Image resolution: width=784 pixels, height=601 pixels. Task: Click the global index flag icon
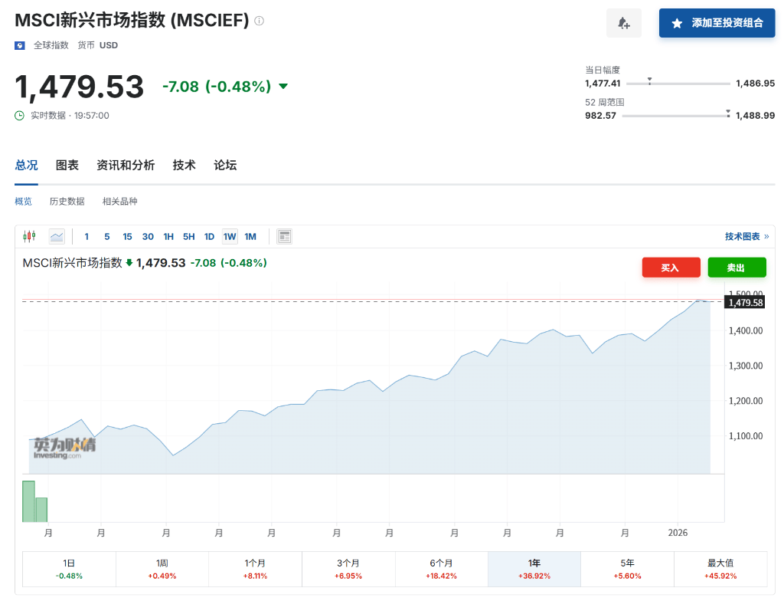[x=18, y=45]
